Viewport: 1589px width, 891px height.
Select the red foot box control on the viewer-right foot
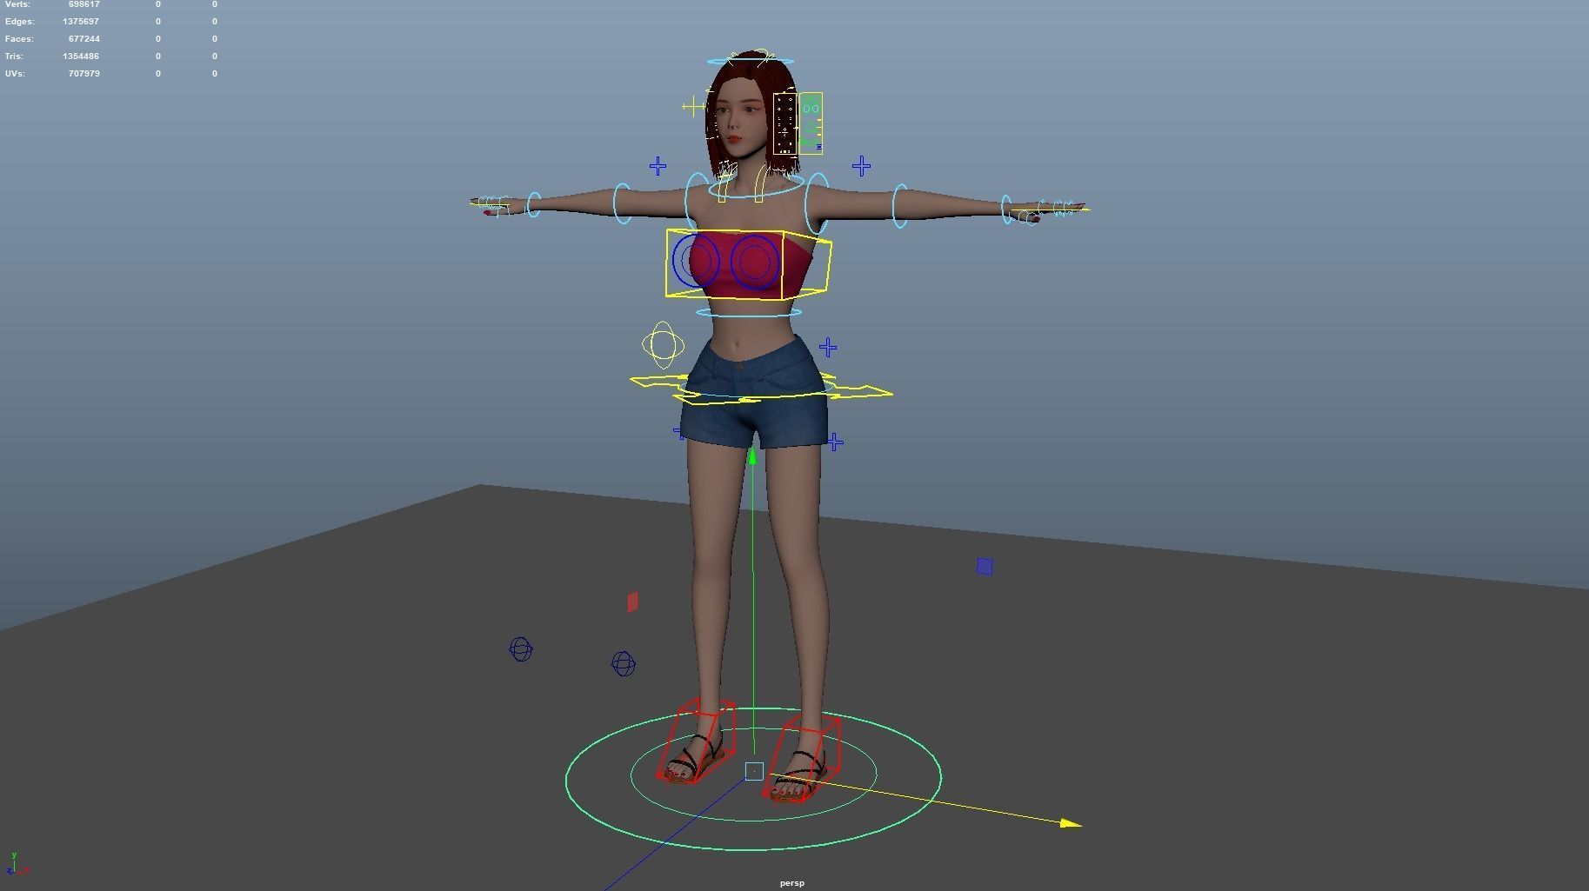pyautogui.click(x=802, y=757)
